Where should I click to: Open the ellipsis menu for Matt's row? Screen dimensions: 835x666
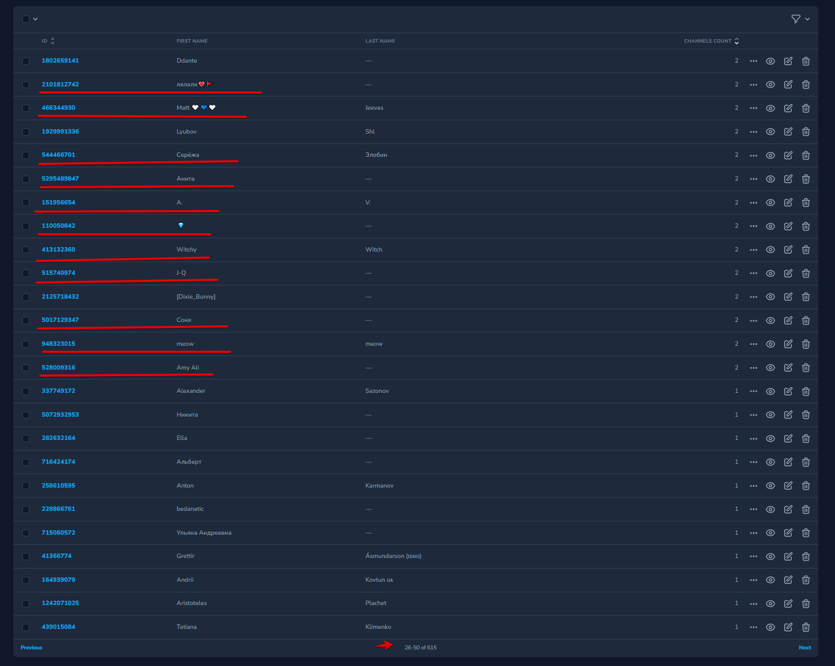click(754, 108)
